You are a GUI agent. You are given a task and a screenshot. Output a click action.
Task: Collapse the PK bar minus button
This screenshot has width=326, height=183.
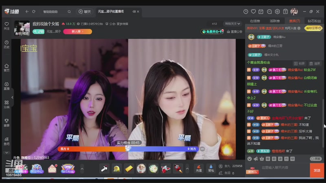202,149
